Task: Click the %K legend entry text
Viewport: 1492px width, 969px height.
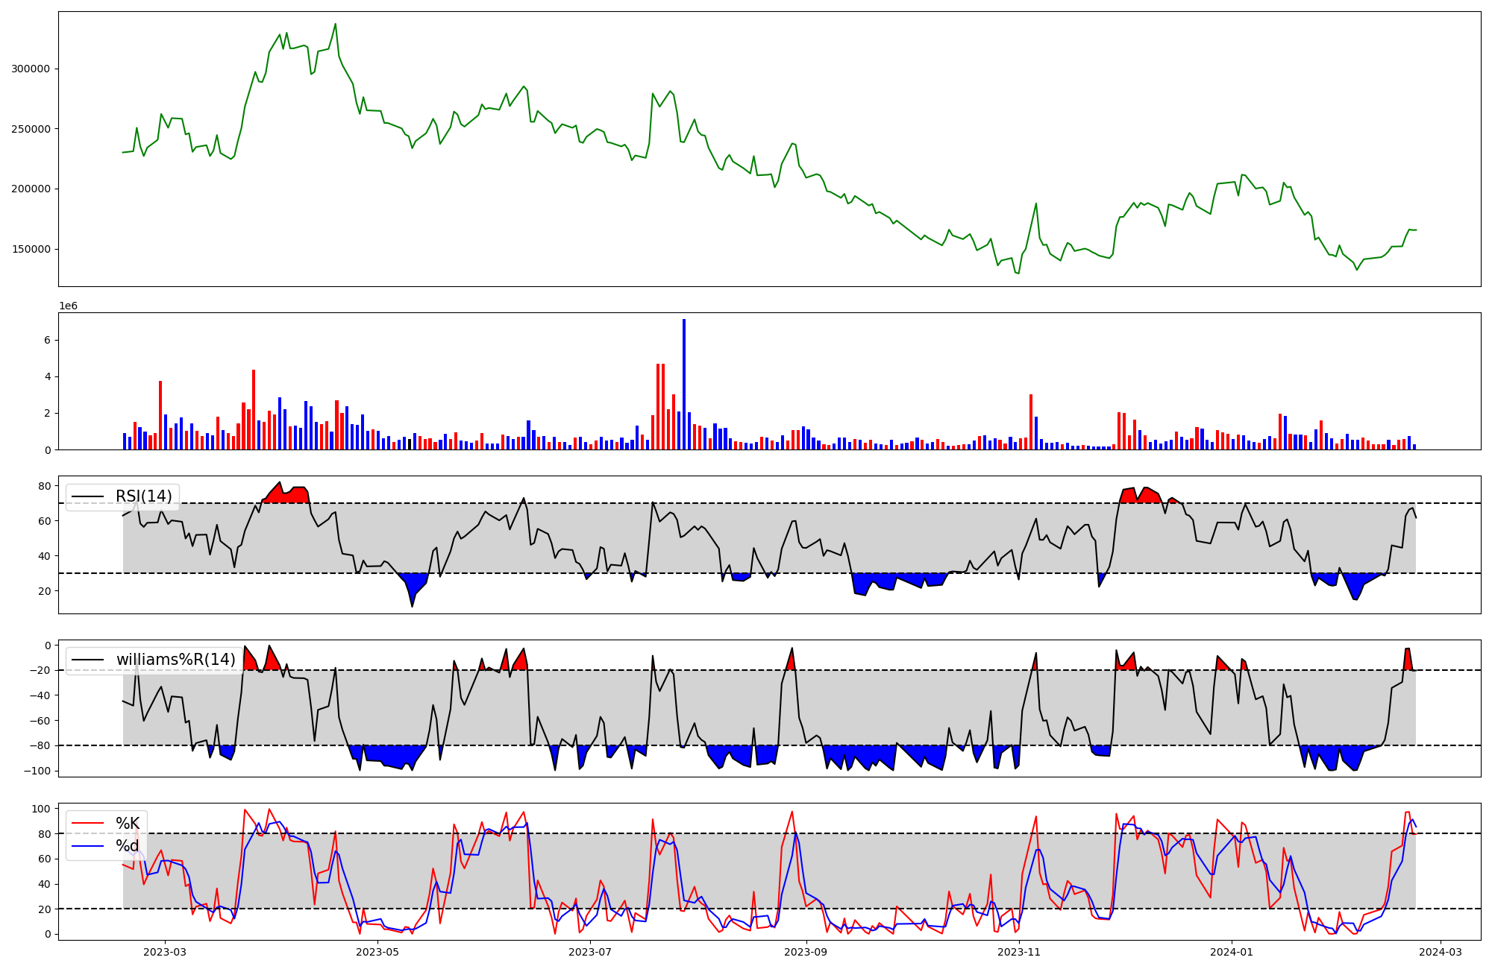Action: pos(128,824)
